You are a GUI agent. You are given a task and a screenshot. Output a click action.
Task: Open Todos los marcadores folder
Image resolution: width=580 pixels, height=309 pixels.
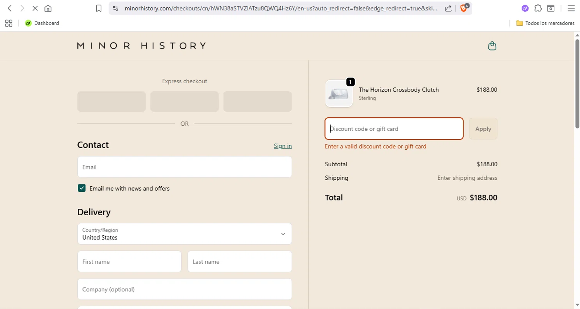click(x=545, y=23)
